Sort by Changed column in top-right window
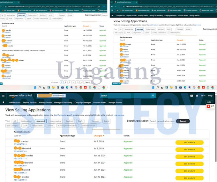This screenshot has width=217, height=182. tap(181, 40)
